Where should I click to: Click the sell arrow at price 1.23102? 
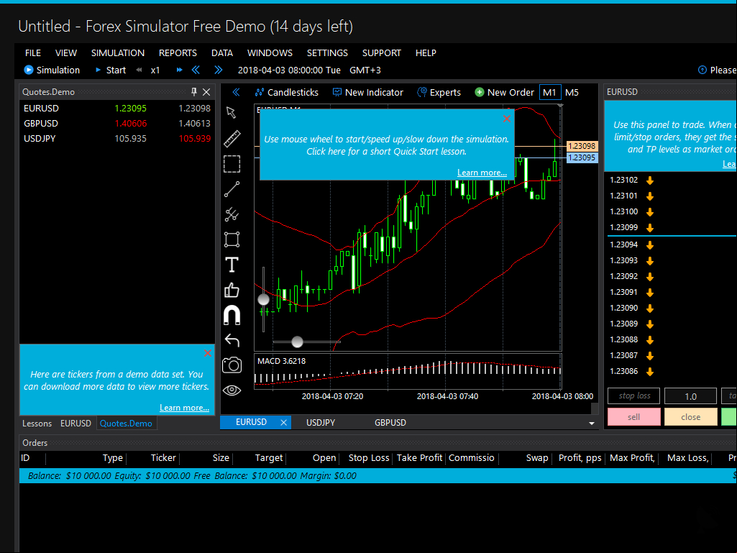point(650,180)
